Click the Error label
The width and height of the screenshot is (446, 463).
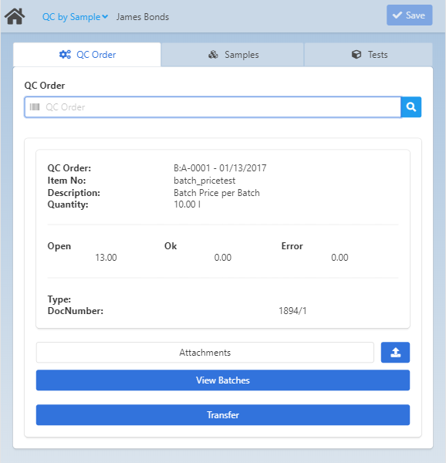pos(292,246)
